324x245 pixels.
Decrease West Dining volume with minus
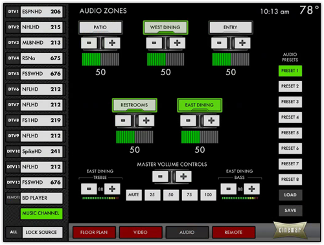click(154, 43)
